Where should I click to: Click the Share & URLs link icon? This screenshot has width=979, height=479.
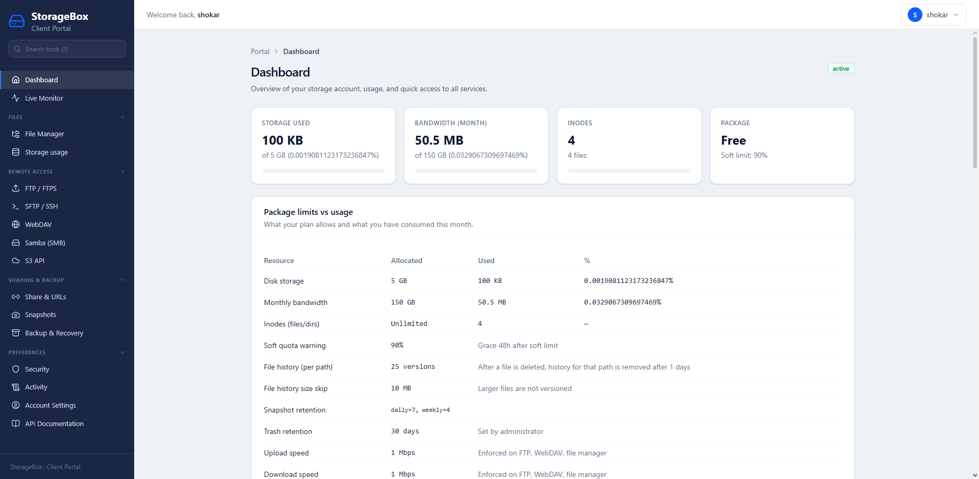tap(16, 297)
